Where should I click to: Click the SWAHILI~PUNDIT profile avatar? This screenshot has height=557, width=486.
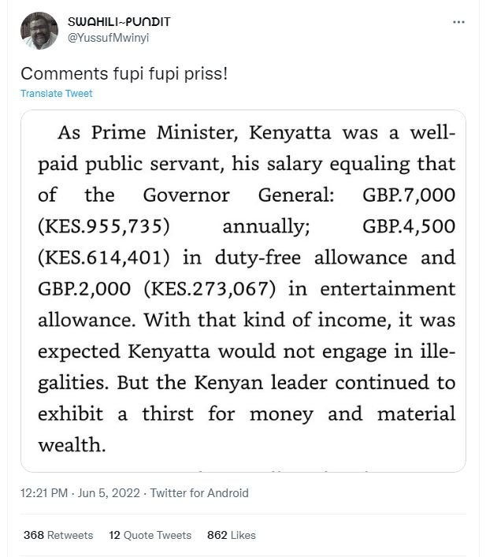(39, 31)
